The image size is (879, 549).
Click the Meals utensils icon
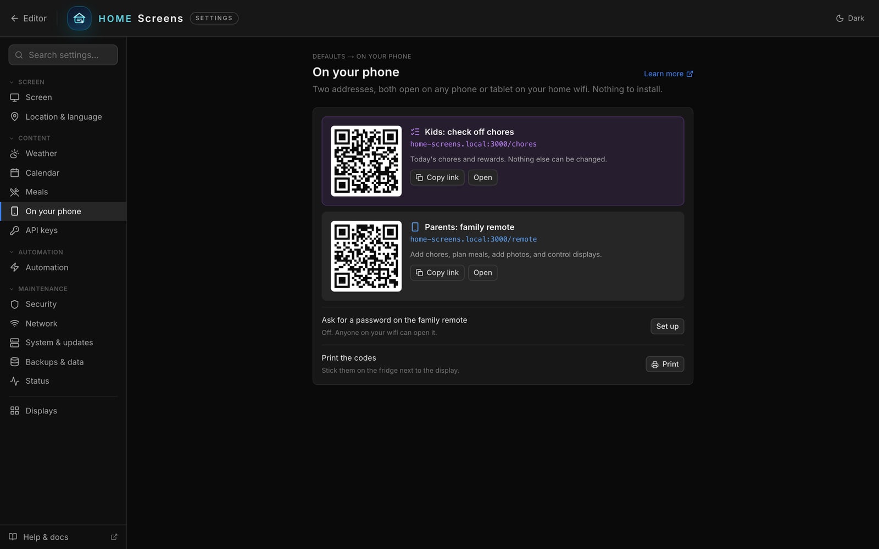coord(15,192)
